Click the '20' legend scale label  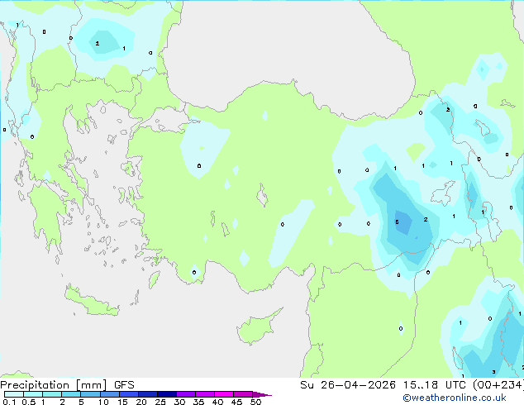click(141, 402)
